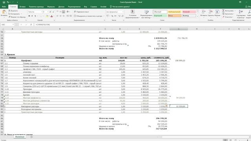Toggle bottom vertical alignment
The height and width of the screenshot is (141, 251).
point(64,12)
